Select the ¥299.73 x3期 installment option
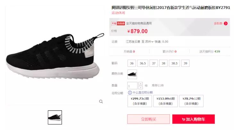This screenshot has height=130, width=234. [x=140, y=101]
